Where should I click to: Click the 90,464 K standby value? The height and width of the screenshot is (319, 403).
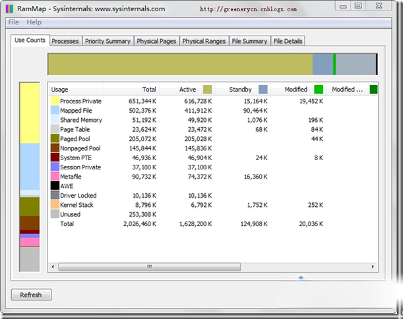tap(255, 111)
